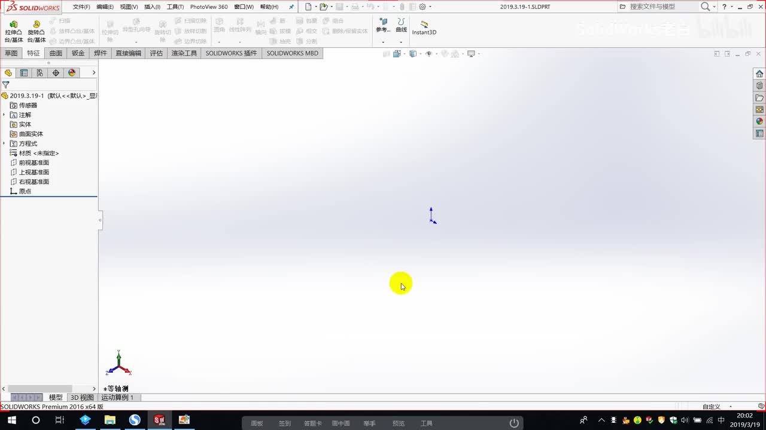Open the Display Style cube icon
Image resolution: width=766 pixels, height=430 pixels.
[x=413, y=54]
